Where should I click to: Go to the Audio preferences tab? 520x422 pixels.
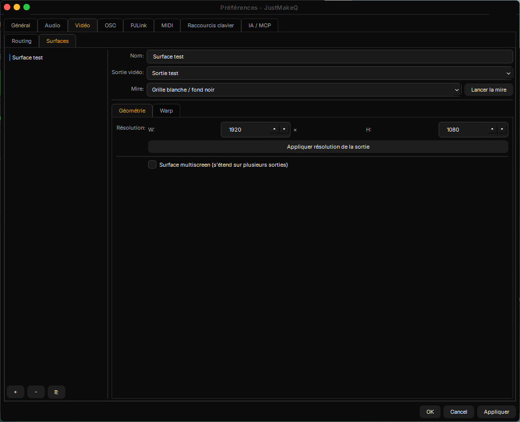click(x=53, y=25)
